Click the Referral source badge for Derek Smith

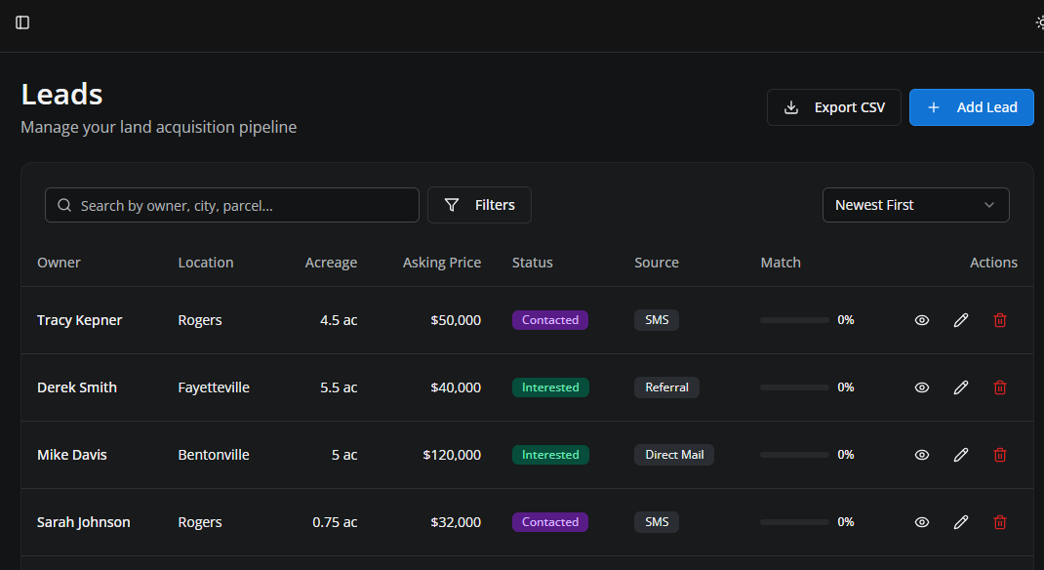click(x=666, y=387)
